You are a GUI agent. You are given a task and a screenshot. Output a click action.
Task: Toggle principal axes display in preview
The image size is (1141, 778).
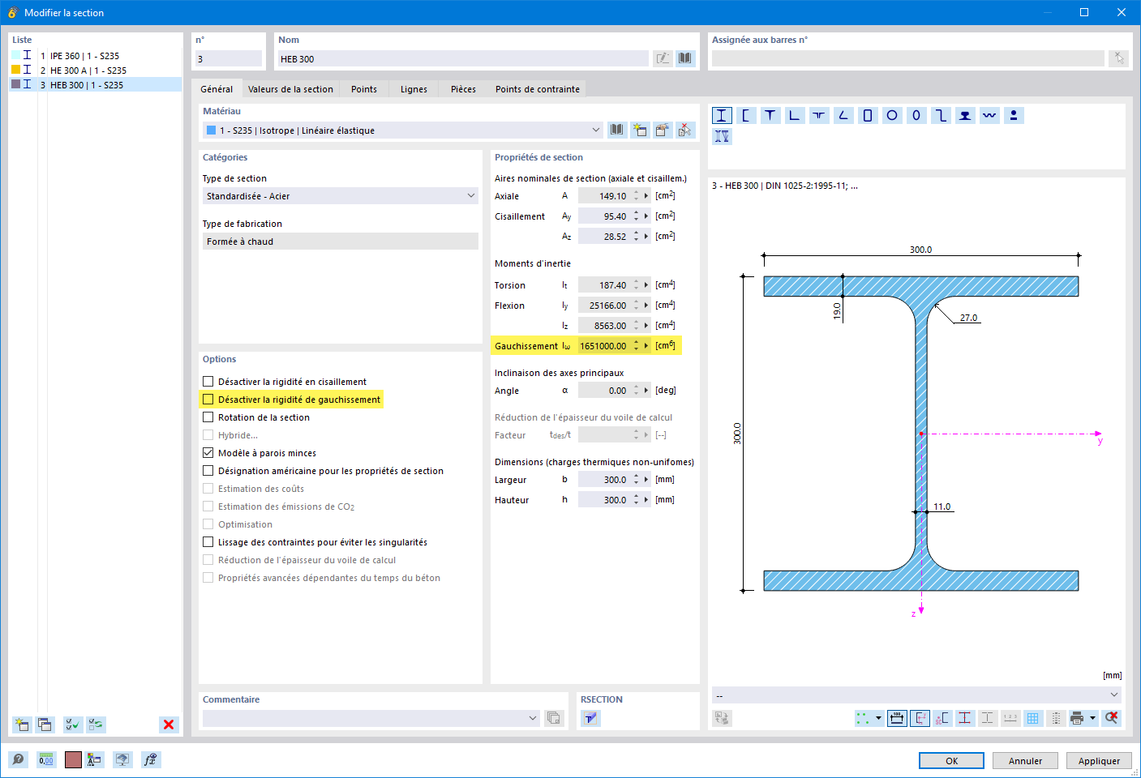coord(920,718)
